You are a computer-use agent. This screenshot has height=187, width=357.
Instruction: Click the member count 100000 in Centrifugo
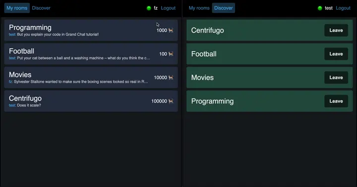[159, 101]
